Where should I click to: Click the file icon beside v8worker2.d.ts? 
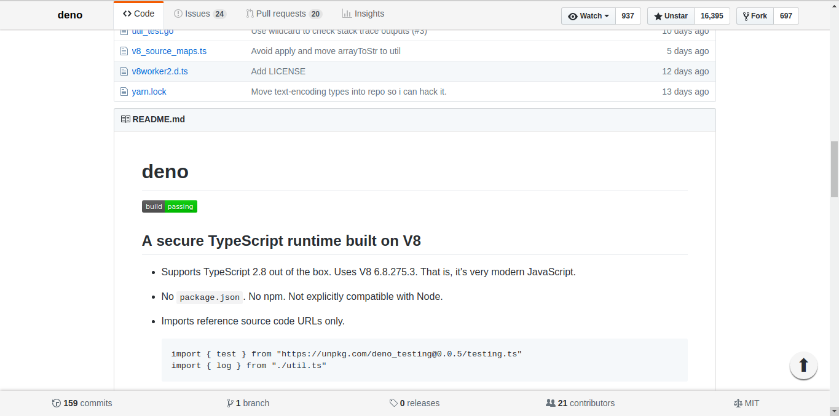click(x=124, y=71)
